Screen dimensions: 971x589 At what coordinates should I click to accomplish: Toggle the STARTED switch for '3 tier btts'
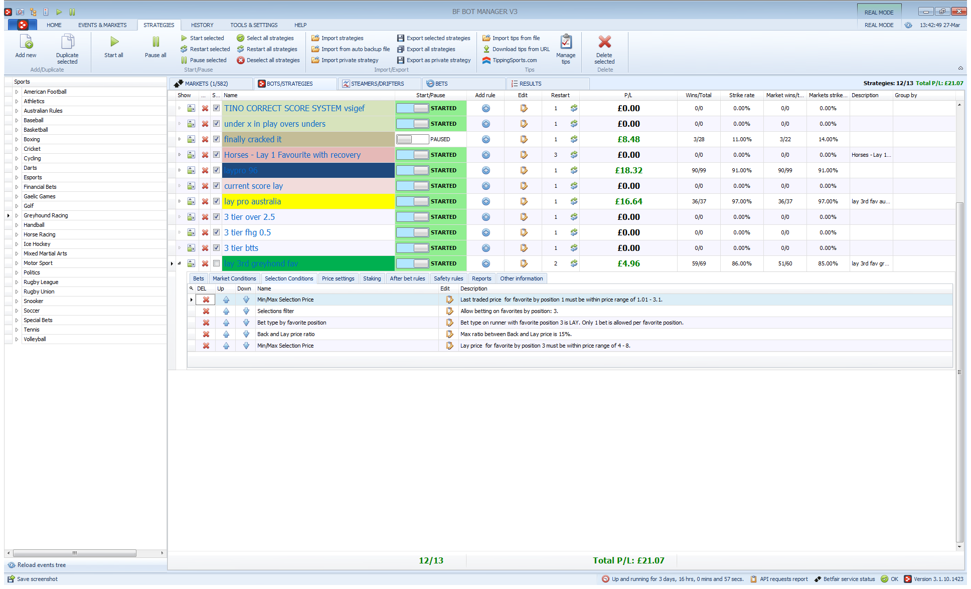[412, 248]
